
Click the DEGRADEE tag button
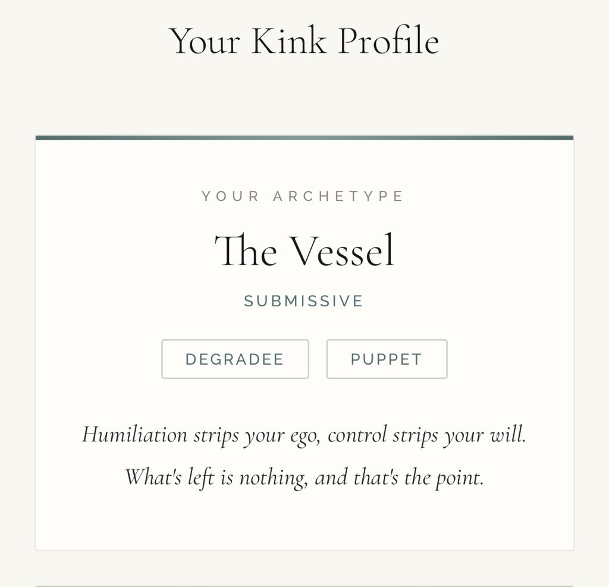tap(235, 359)
